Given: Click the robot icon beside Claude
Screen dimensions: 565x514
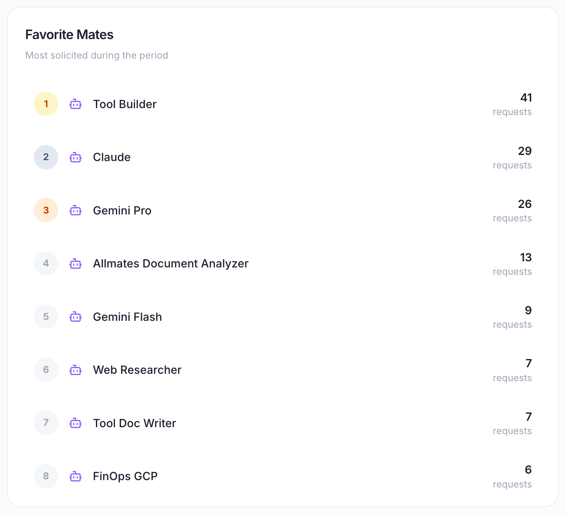Looking at the screenshot, I should [76, 157].
